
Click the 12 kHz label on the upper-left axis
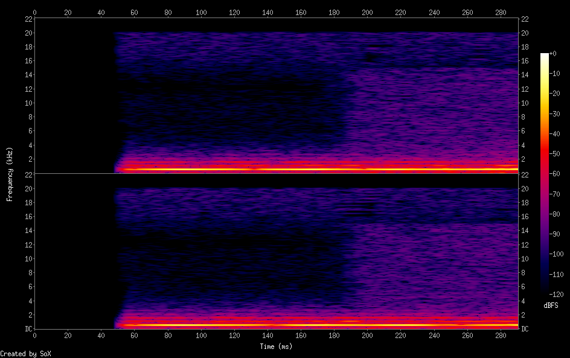[28, 89]
